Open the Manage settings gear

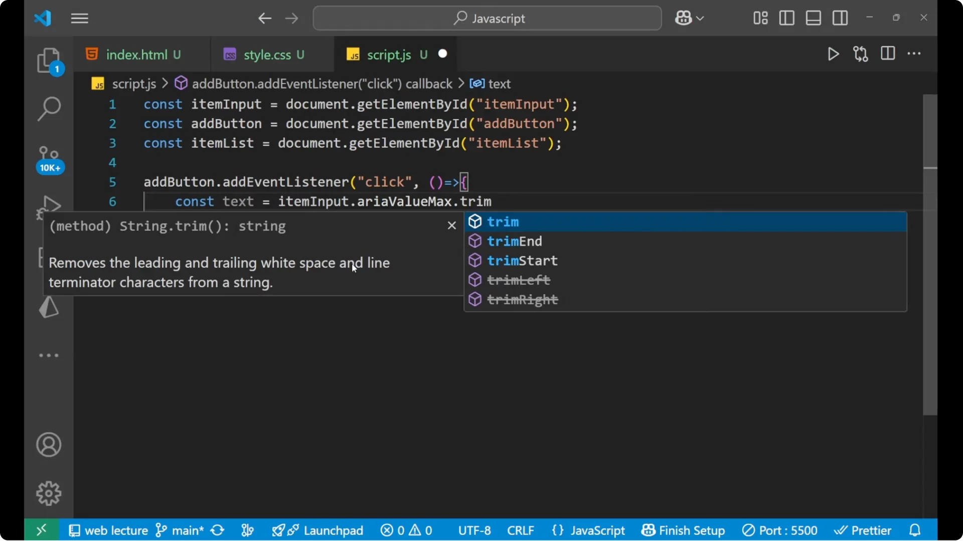coord(48,493)
